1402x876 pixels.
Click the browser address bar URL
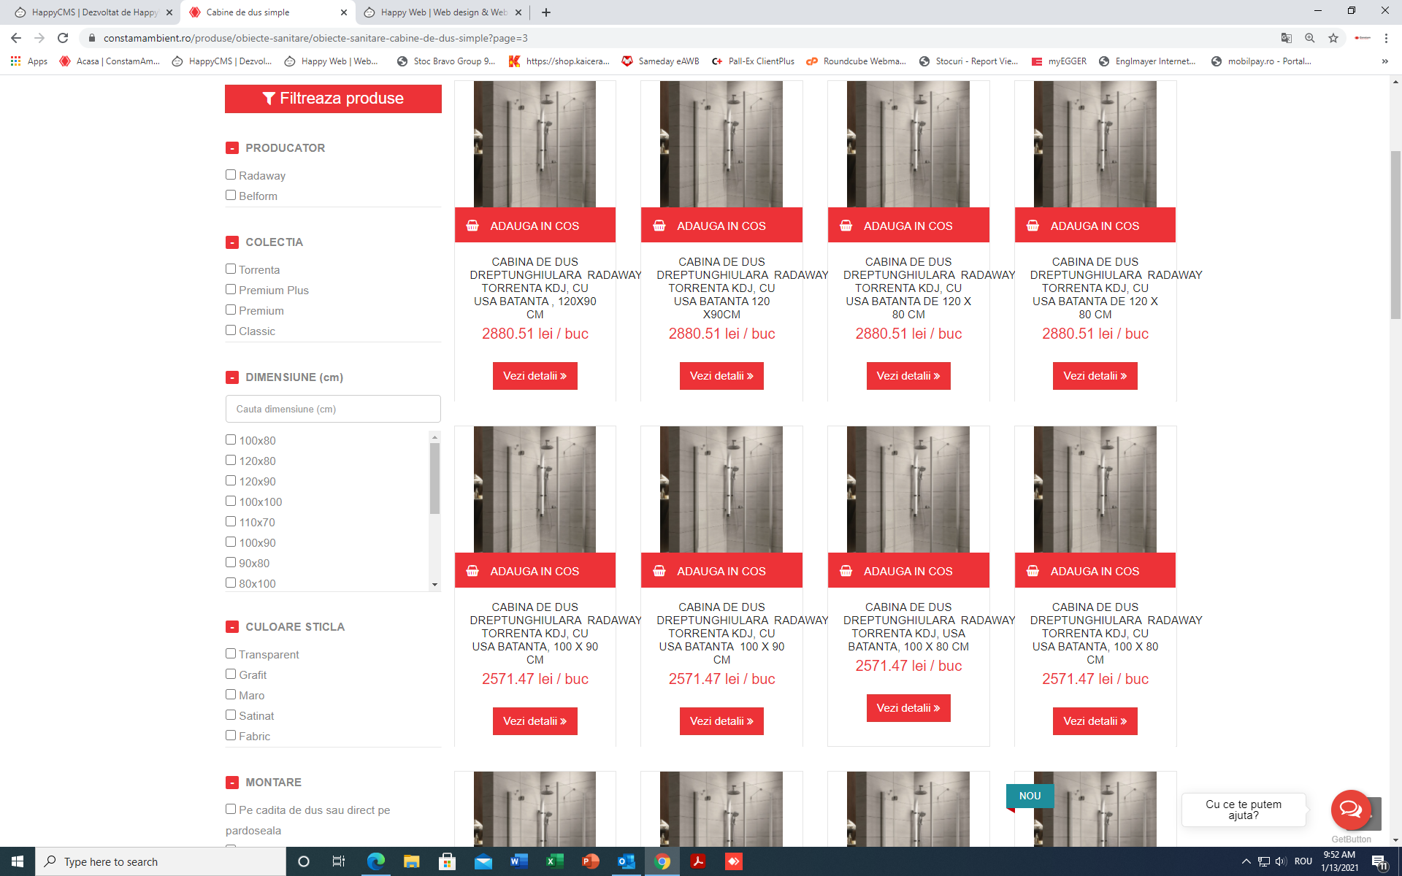(x=315, y=38)
